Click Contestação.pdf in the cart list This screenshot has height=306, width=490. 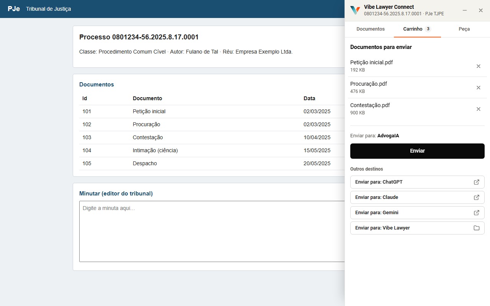pyautogui.click(x=370, y=105)
